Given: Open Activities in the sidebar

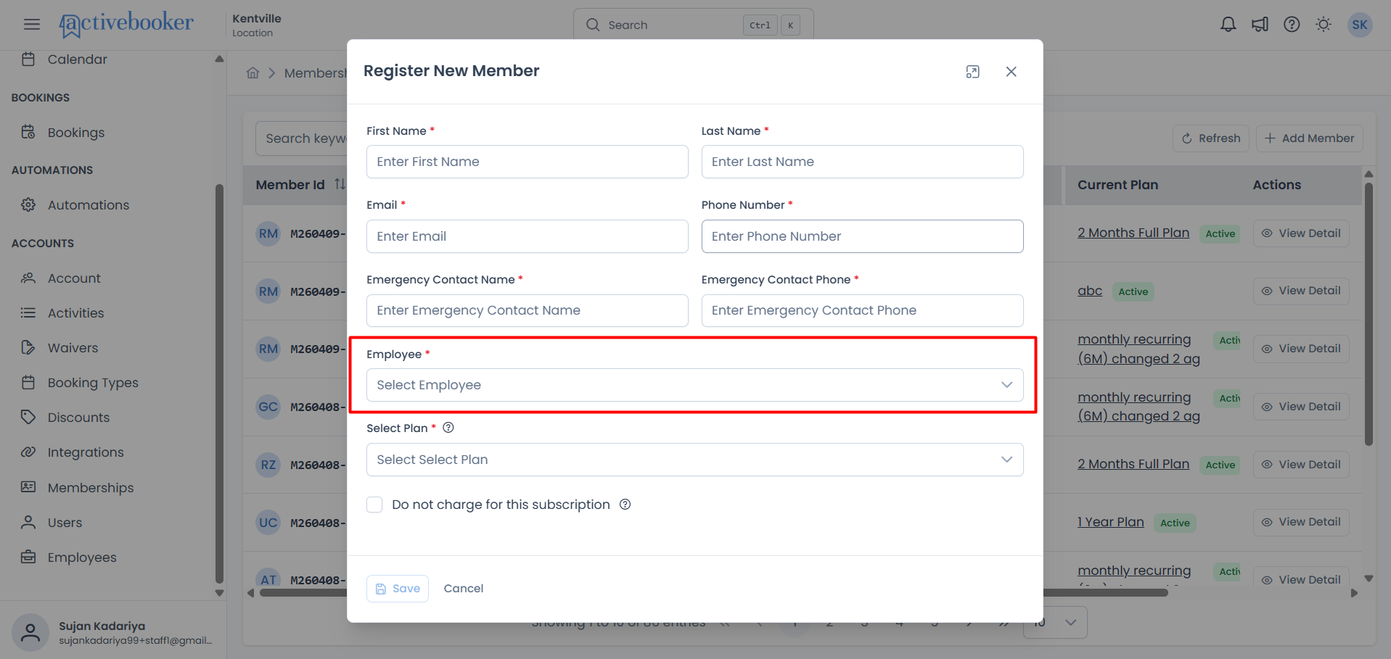Looking at the screenshot, I should [75, 313].
